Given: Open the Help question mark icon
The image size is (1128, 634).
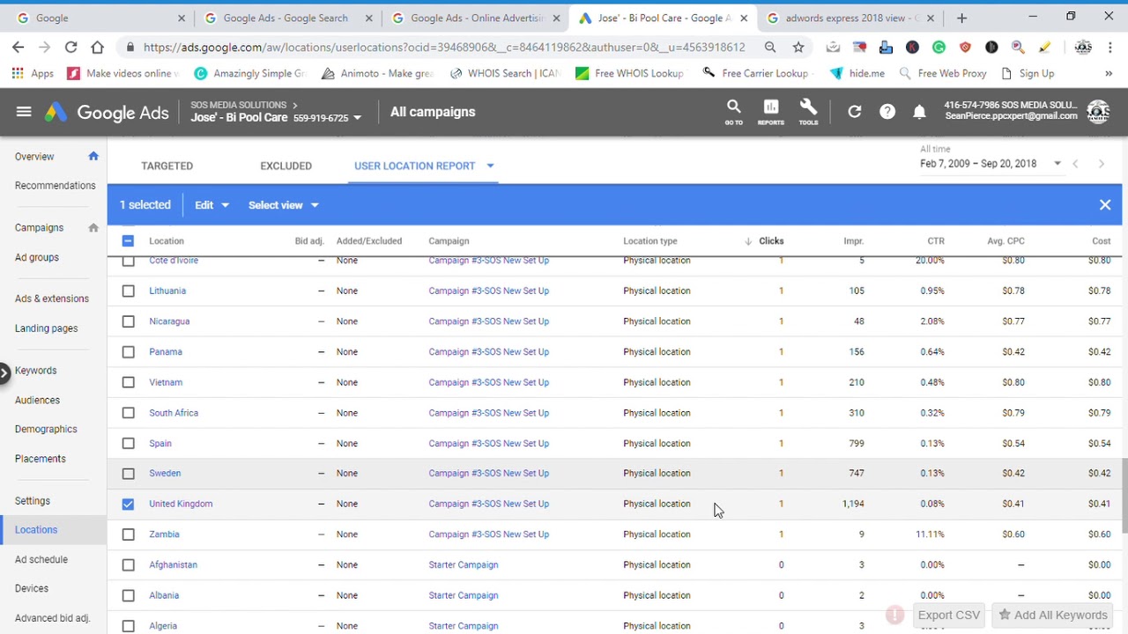Looking at the screenshot, I should (x=887, y=112).
